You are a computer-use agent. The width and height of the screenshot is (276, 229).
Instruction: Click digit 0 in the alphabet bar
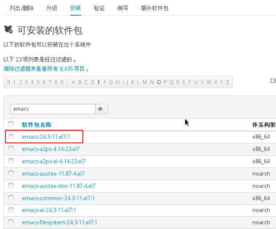(x=8, y=82)
